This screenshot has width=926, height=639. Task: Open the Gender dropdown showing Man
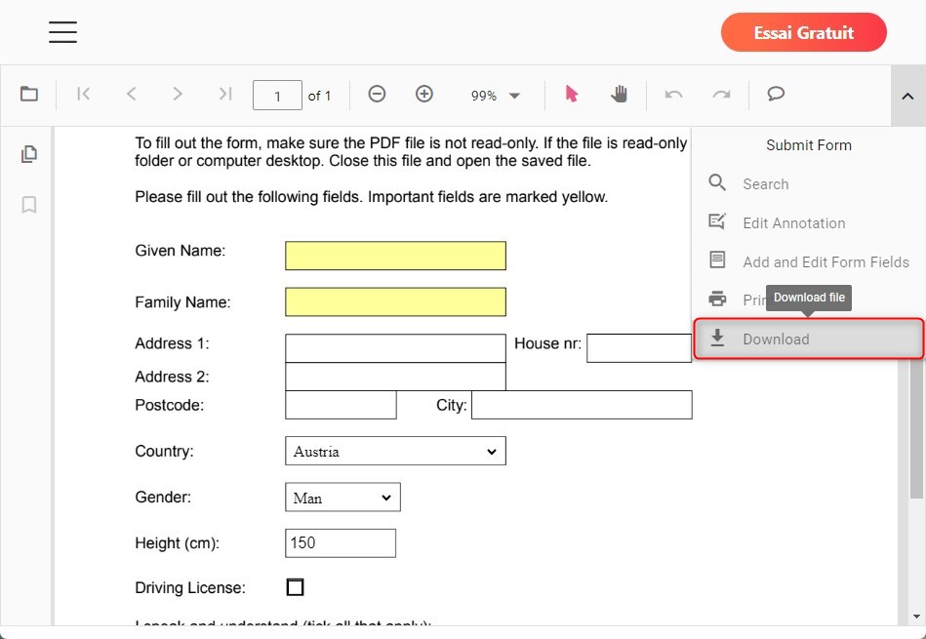click(x=342, y=497)
